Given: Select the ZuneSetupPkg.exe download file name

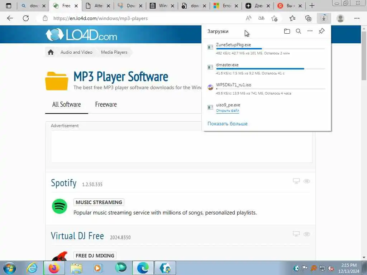Looking at the screenshot, I should [233, 45].
